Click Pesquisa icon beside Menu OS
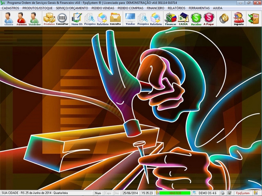262x196 pixels. (x=90, y=19)
